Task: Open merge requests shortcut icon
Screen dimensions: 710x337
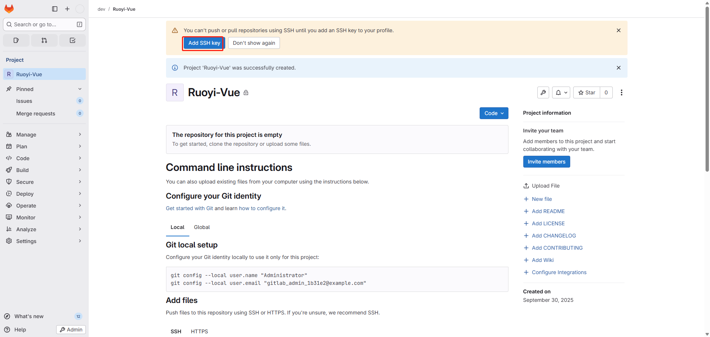Action: [44, 40]
